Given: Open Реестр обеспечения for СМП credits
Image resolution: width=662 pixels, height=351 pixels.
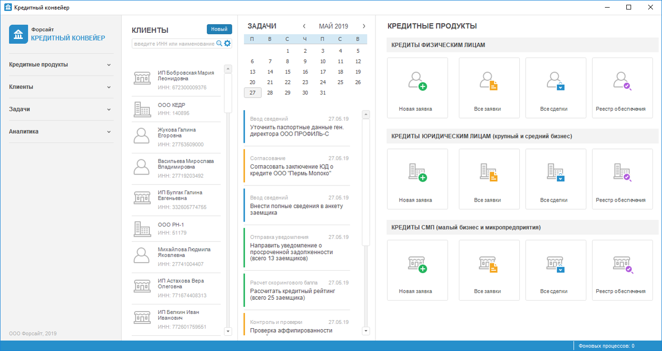Looking at the screenshot, I should coord(622,270).
